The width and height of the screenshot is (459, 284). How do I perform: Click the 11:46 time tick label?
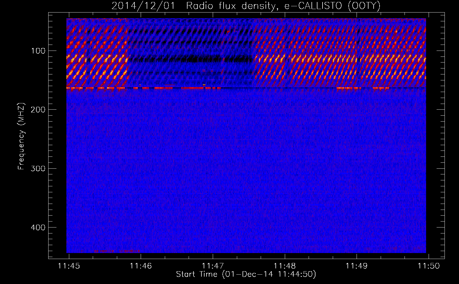point(141,266)
